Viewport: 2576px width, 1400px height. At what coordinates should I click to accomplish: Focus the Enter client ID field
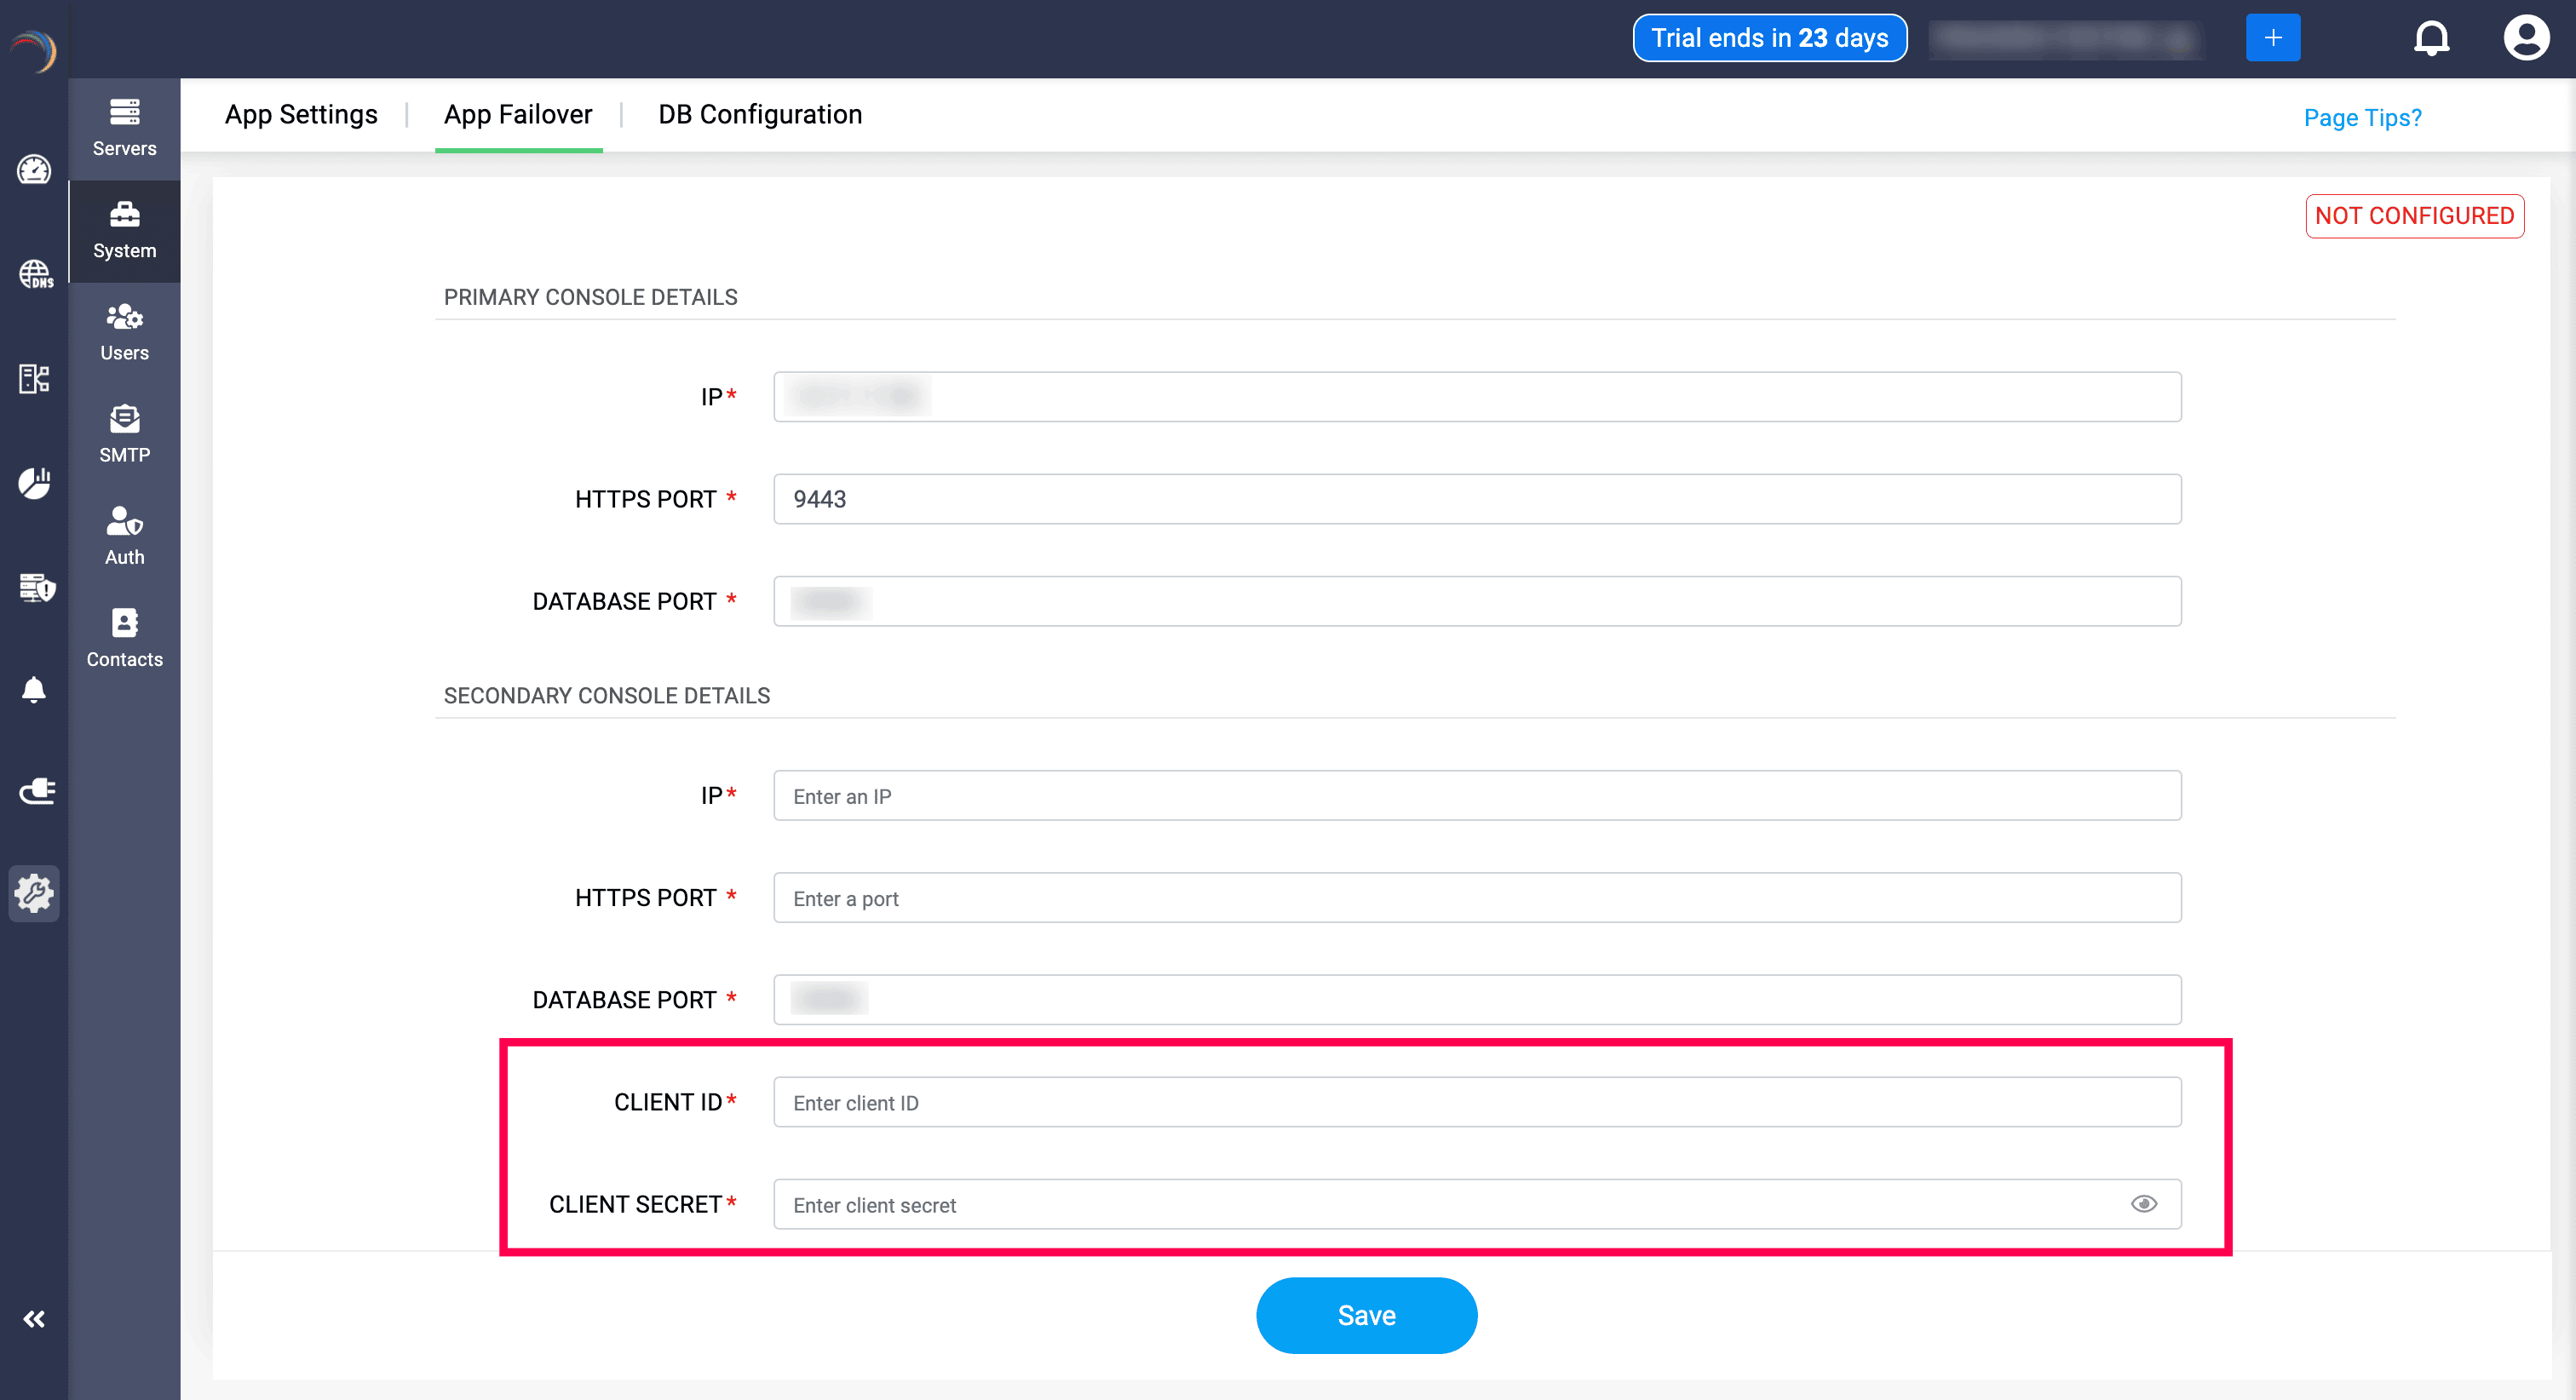coord(1476,1102)
